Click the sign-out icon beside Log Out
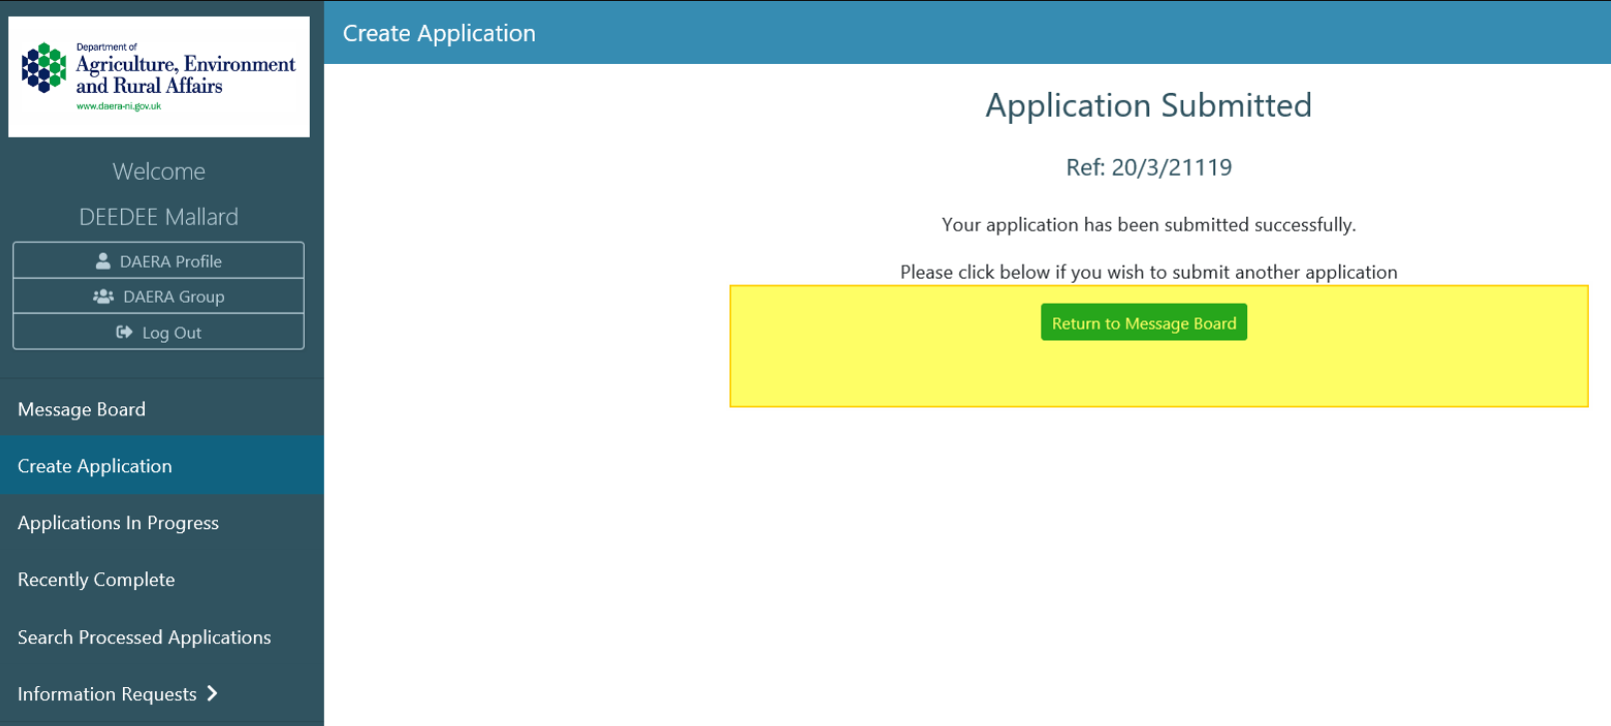The image size is (1611, 726). (x=124, y=333)
